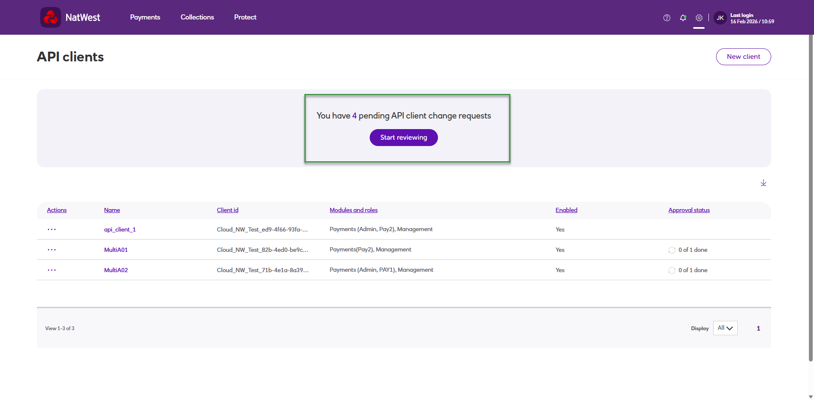Image resolution: width=814 pixels, height=400 pixels.
Task: Click the MultiA02 approval progress icon
Action: [x=672, y=270]
